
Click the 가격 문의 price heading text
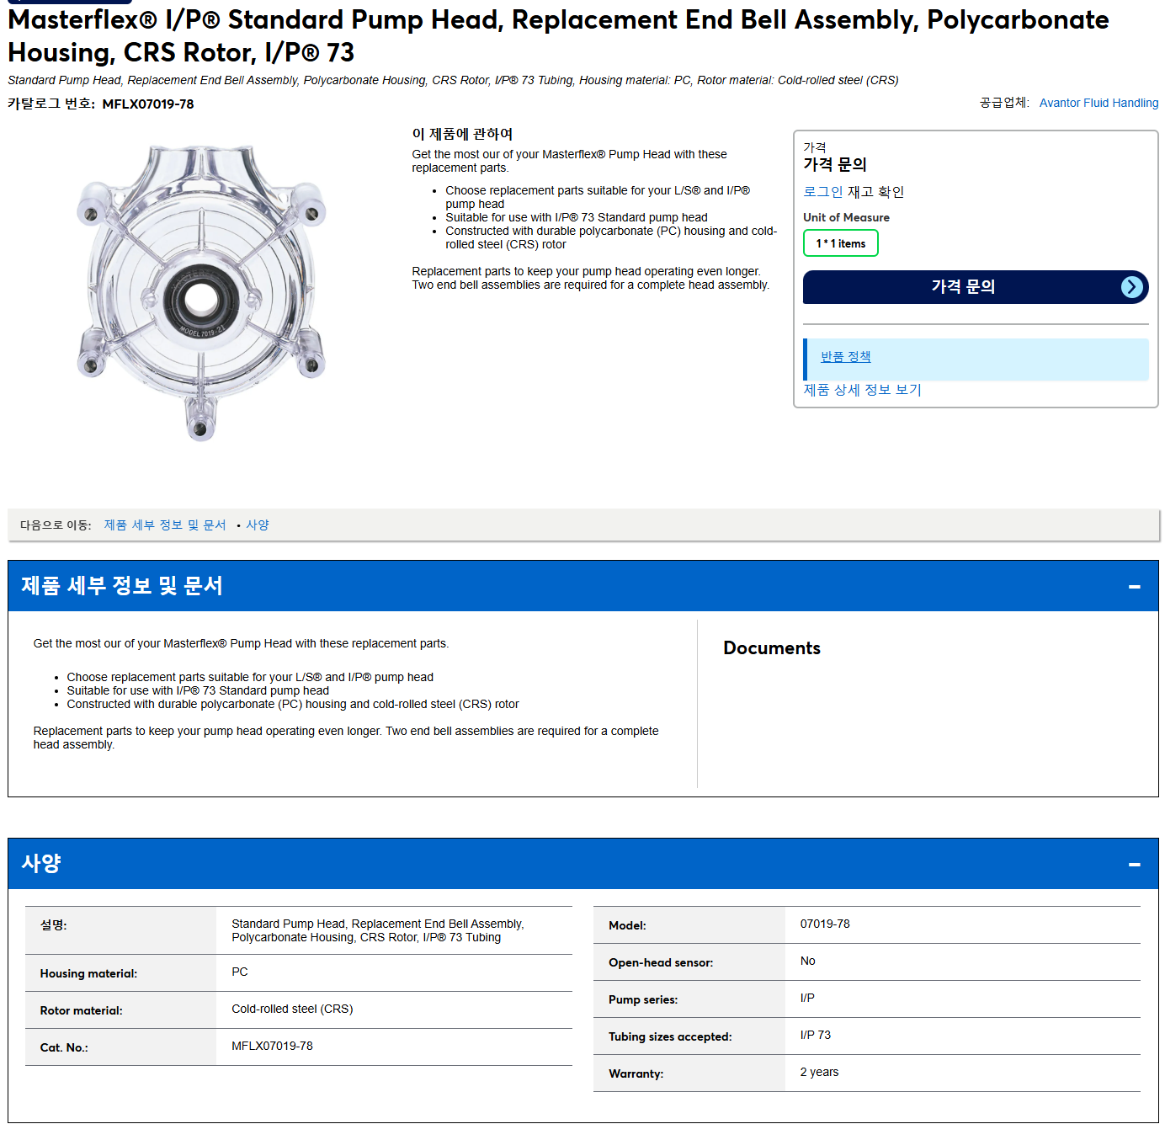(835, 164)
